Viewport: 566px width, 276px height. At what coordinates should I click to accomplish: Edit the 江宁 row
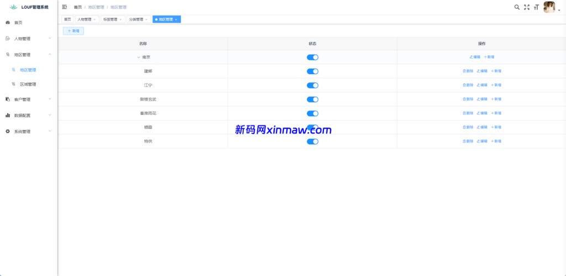482,85
